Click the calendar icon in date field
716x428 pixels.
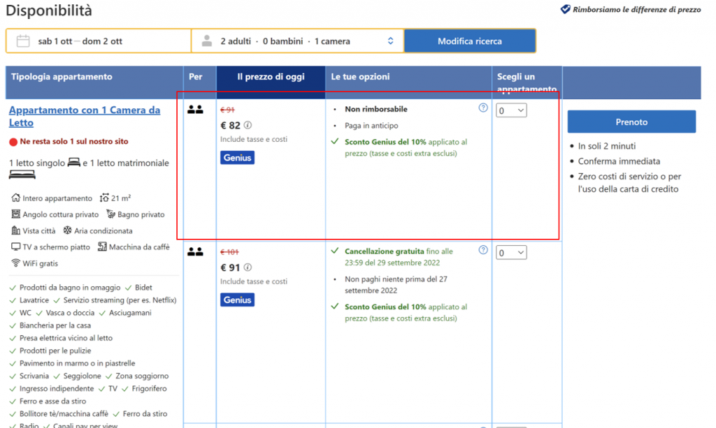point(23,40)
